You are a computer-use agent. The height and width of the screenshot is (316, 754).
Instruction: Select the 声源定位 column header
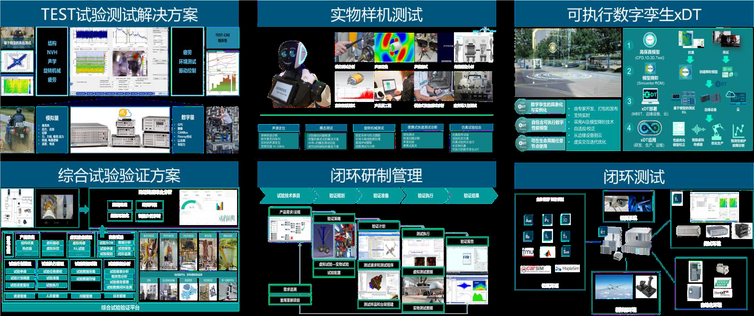[x=278, y=128]
